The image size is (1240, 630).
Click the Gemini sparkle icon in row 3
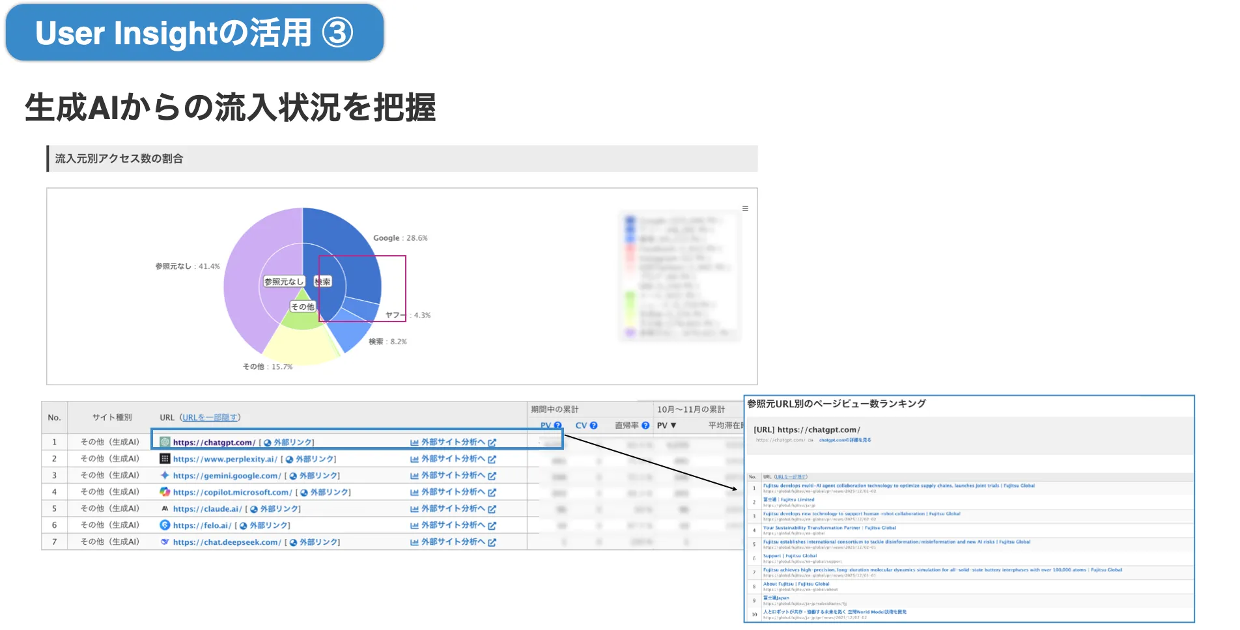(x=165, y=476)
